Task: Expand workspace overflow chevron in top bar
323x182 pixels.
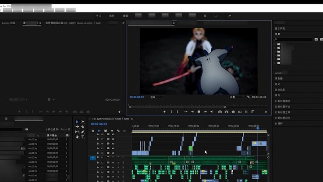Action: click(230, 16)
